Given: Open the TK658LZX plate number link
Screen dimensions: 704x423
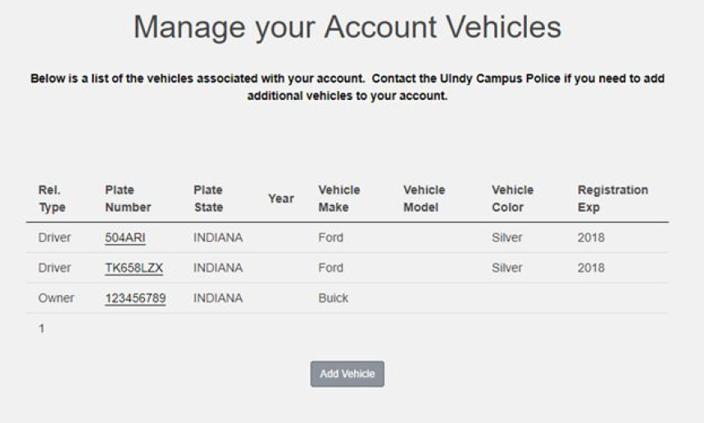Looking at the screenshot, I should [x=134, y=268].
